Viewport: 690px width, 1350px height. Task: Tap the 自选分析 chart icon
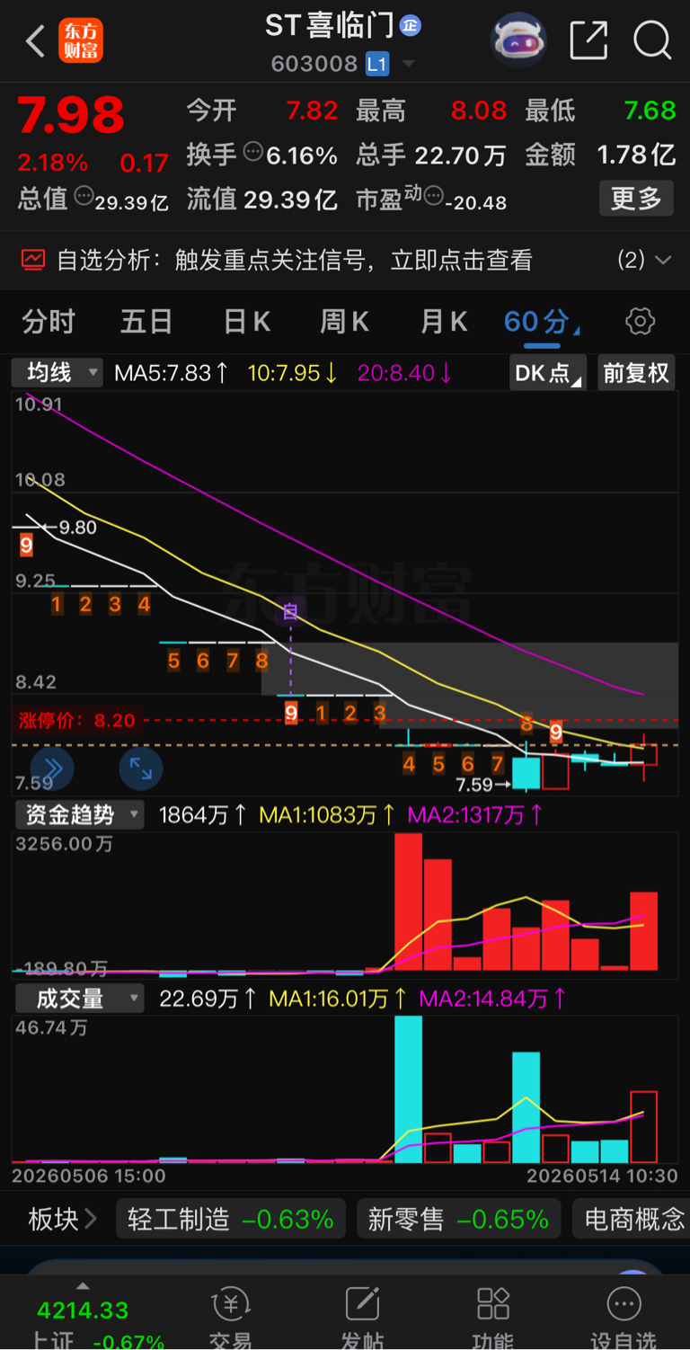pos(33,261)
